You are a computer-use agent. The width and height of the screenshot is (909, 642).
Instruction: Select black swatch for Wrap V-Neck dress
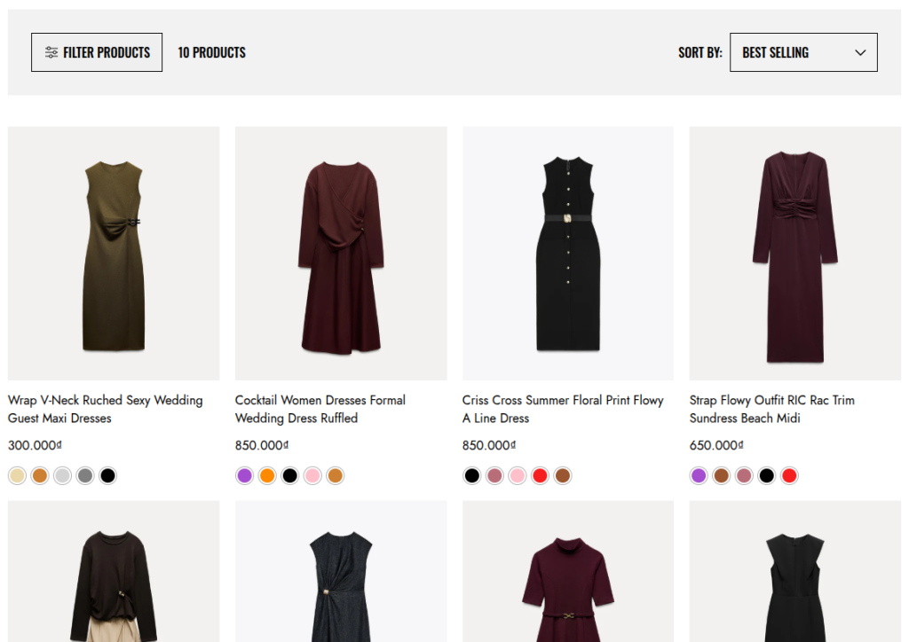pyautogui.click(x=107, y=475)
